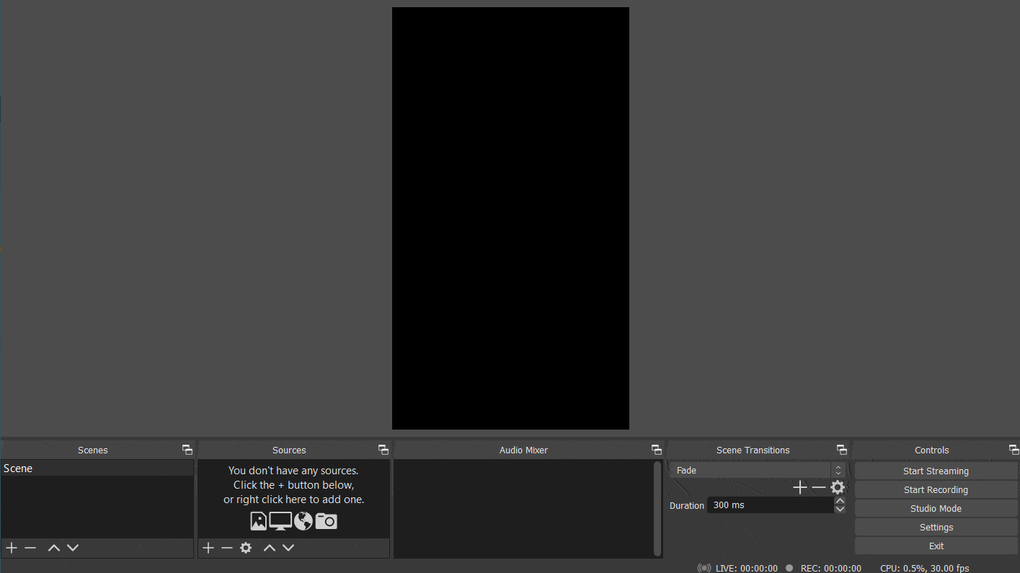Click the image source icon in Sources
The width and height of the screenshot is (1020, 573).
click(x=258, y=521)
